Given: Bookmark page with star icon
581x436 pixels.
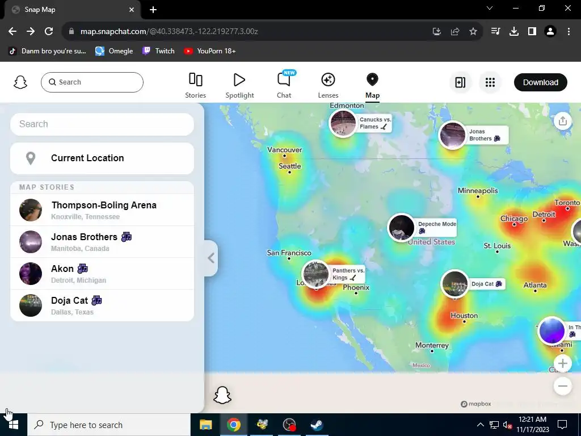Looking at the screenshot, I should [x=473, y=32].
